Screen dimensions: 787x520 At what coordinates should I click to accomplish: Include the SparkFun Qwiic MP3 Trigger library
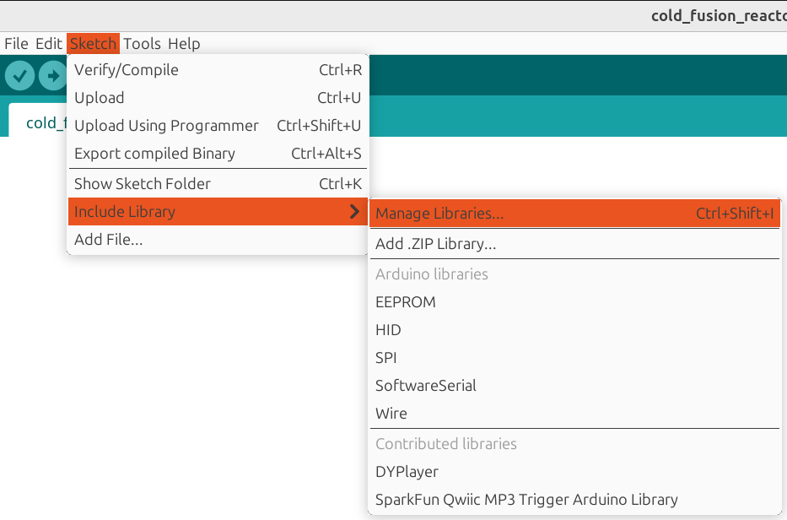[526, 499]
